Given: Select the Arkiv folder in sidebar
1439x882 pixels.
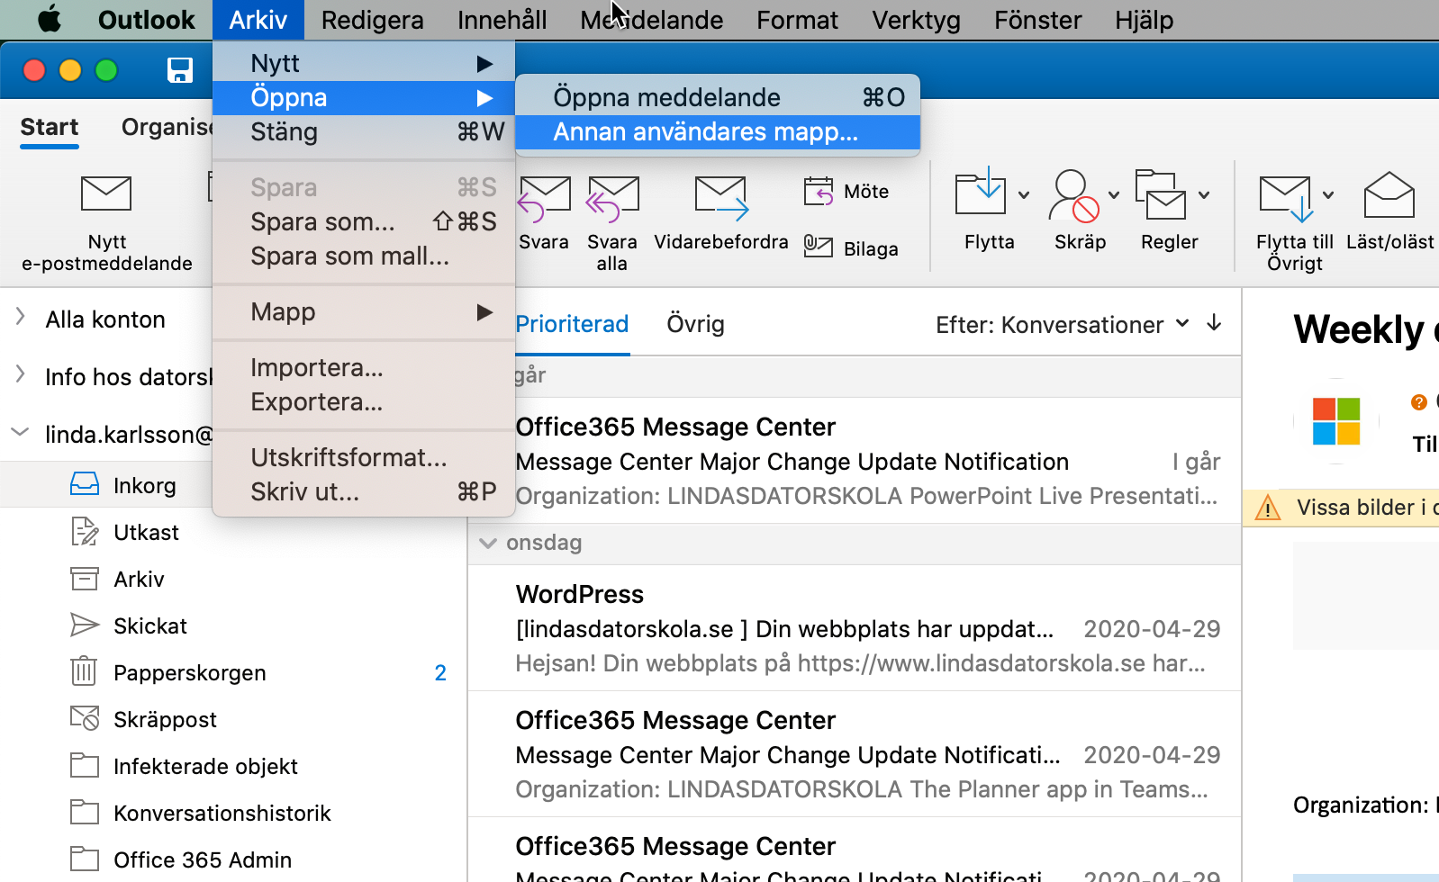Looking at the screenshot, I should (233, 579).
